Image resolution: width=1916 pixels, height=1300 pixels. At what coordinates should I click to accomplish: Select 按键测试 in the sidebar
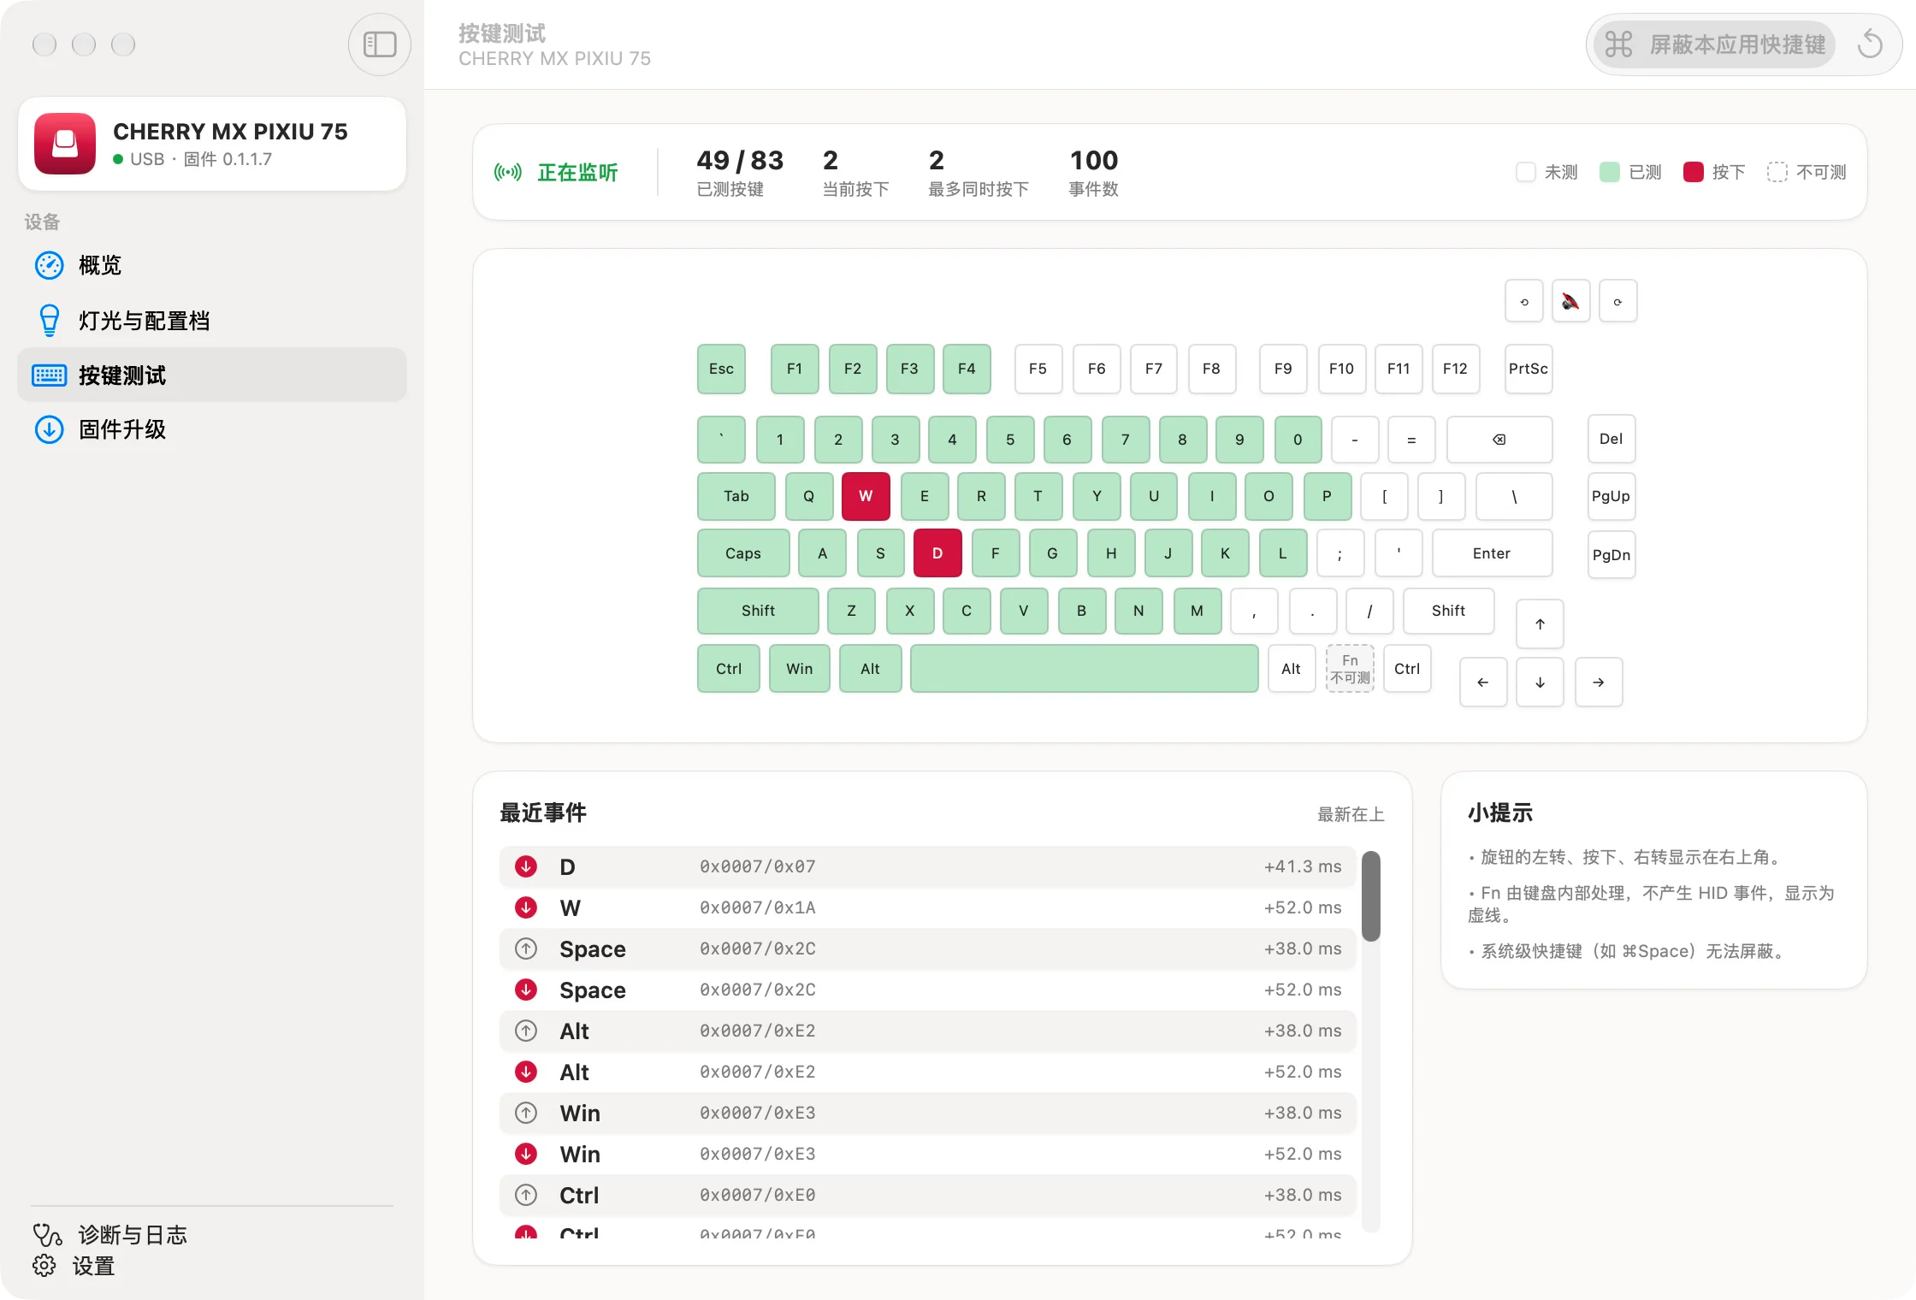coord(211,375)
